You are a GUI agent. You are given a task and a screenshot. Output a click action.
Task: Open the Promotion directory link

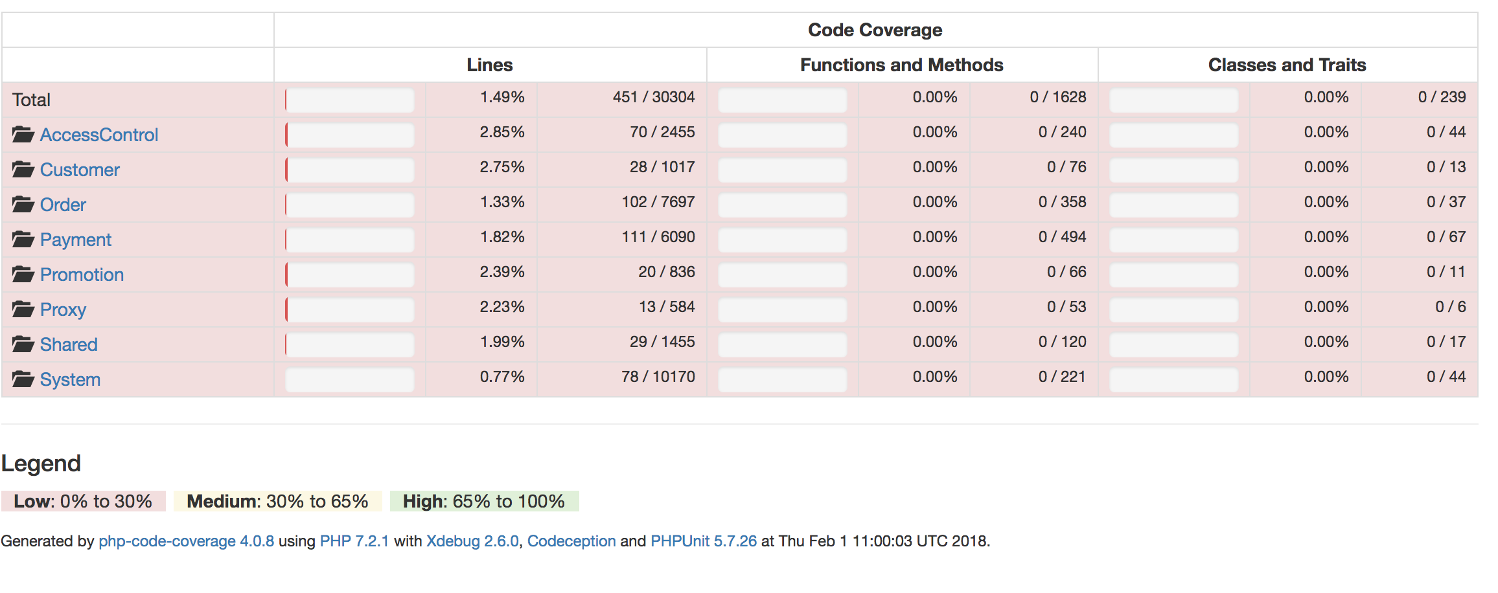pyautogui.click(x=82, y=274)
